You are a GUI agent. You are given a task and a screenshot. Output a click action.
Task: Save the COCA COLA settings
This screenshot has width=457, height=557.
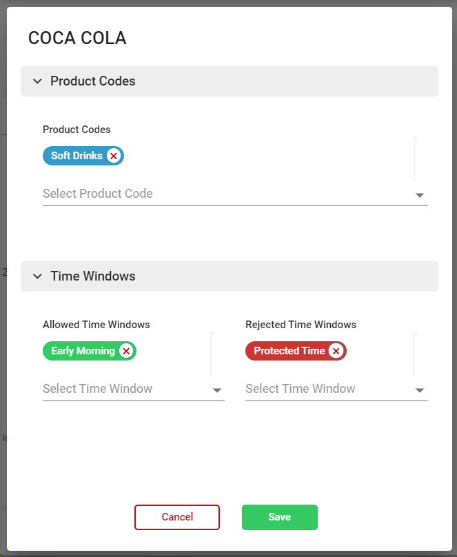click(279, 517)
